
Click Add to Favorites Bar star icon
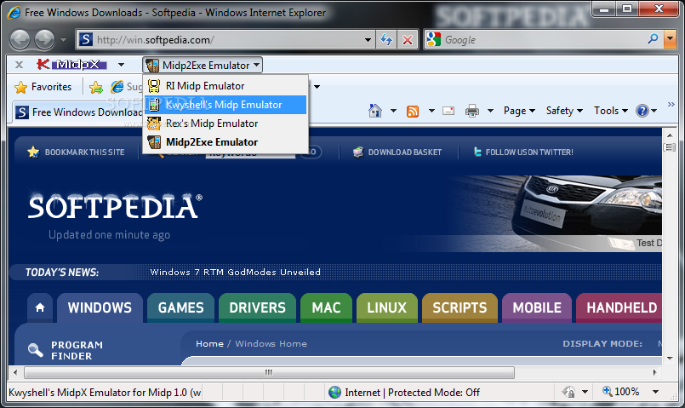click(96, 88)
